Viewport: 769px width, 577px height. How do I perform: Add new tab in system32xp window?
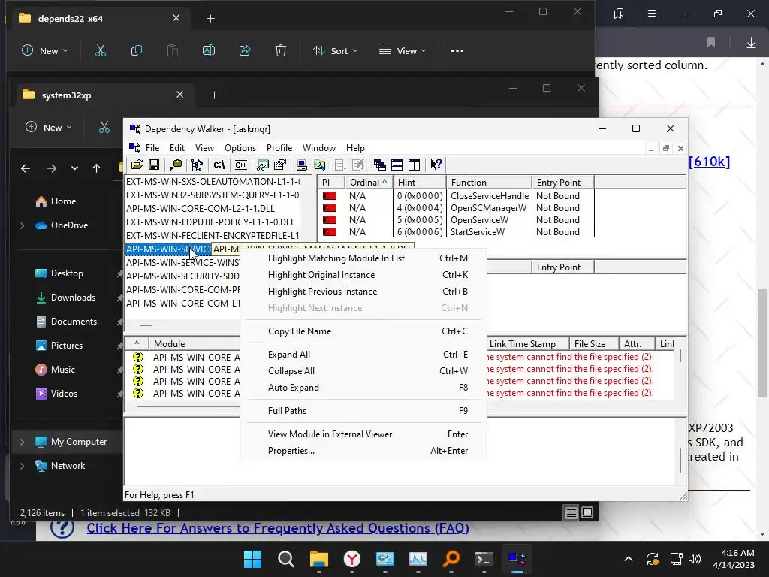[214, 95]
